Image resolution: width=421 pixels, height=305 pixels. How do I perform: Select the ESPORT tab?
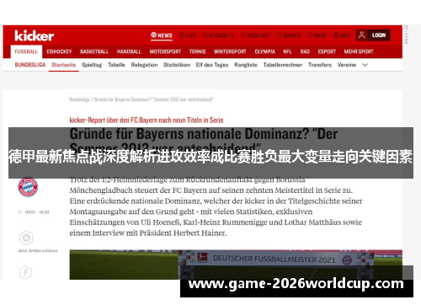(x=327, y=51)
